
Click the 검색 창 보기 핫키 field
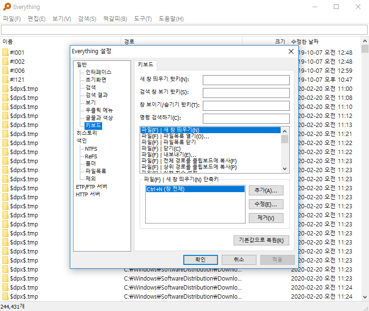click(246, 93)
